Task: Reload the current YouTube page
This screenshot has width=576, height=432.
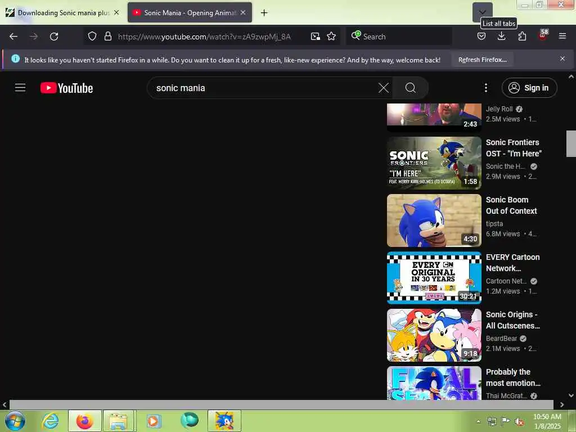Action: (54, 37)
